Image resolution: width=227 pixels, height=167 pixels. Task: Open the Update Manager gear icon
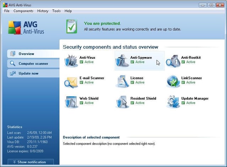173,101
